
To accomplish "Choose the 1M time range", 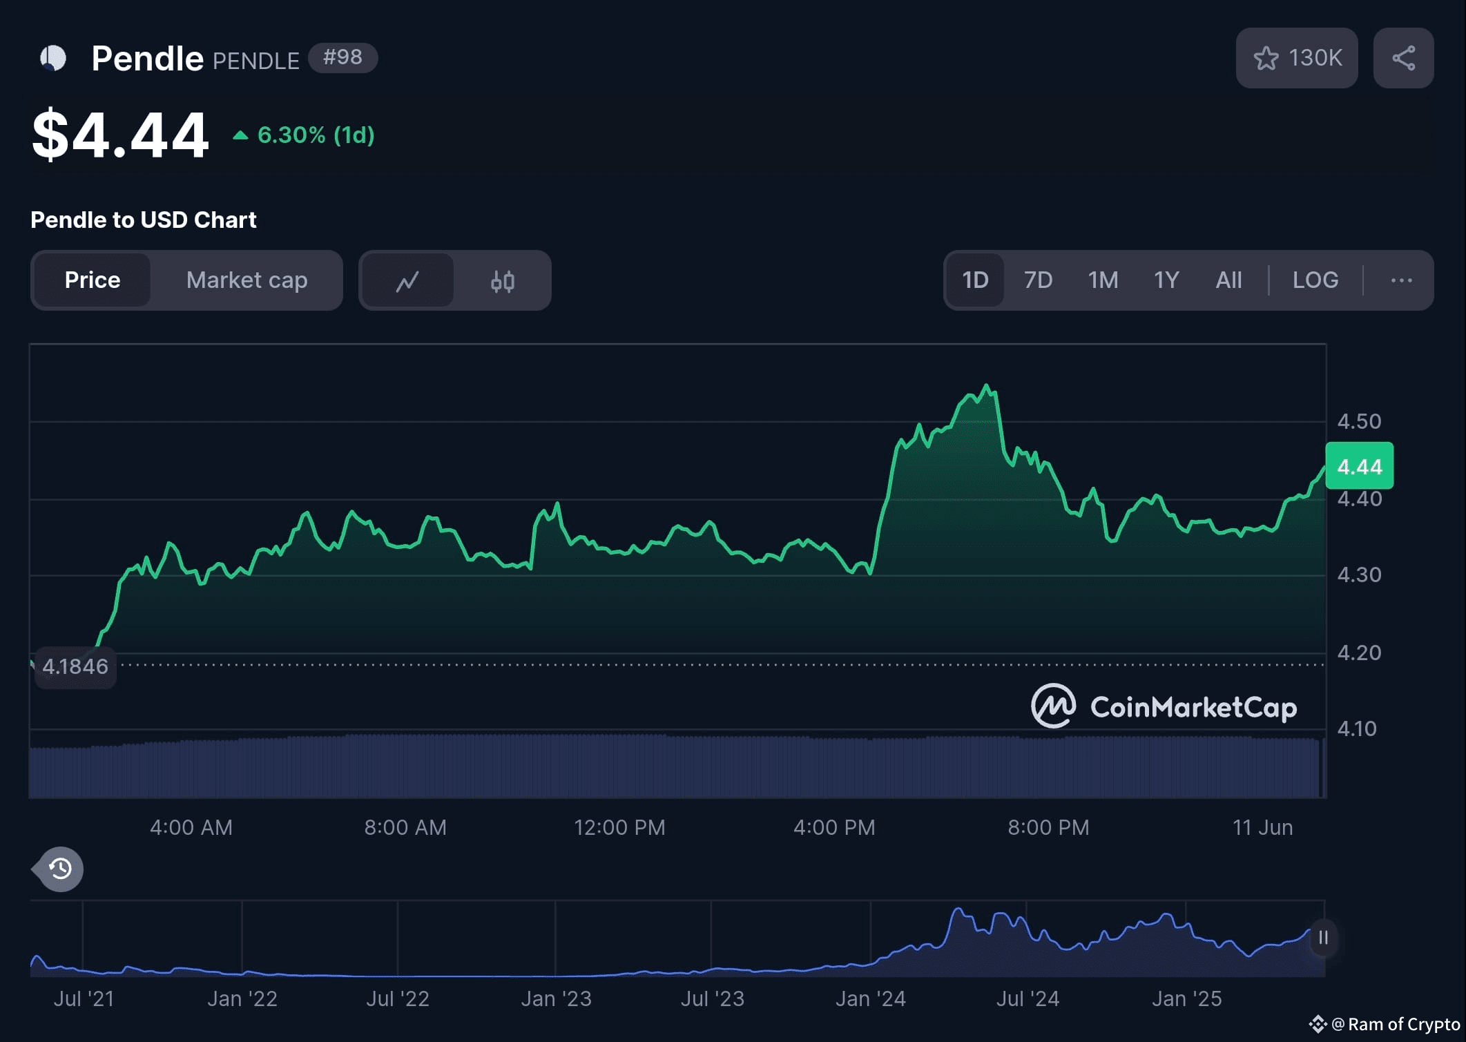I will (1103, 280).
